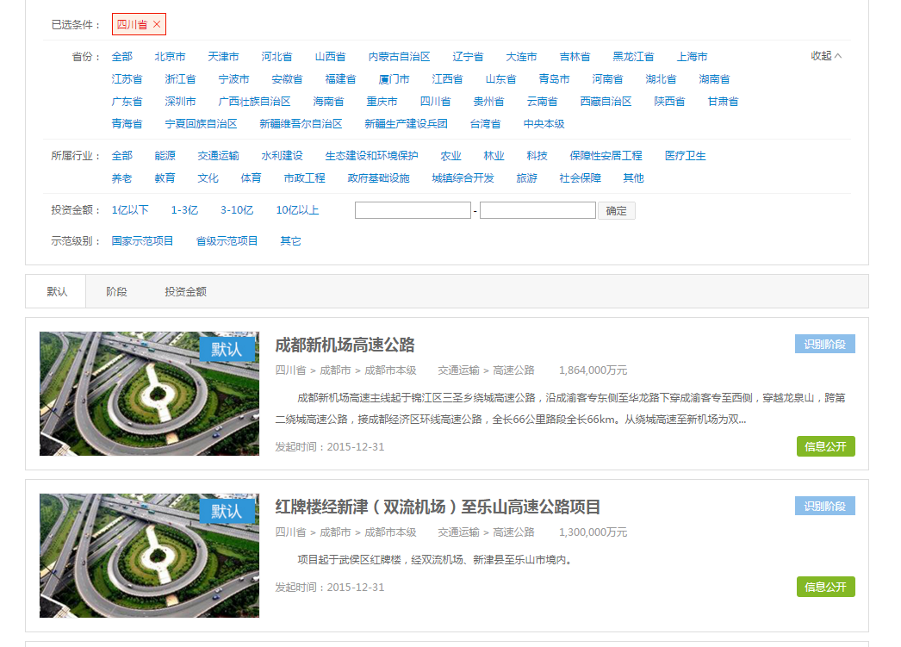The image size is (901, 647).
Task: Select 全部 in the 所属行业 row
Action: (121, 156)
